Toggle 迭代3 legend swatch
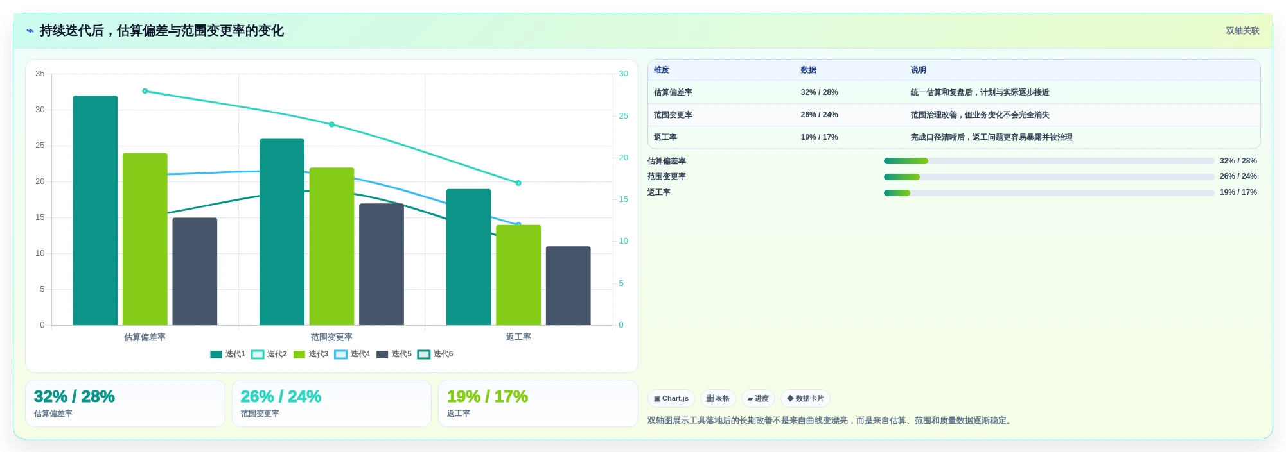 [x=299, y=355]
